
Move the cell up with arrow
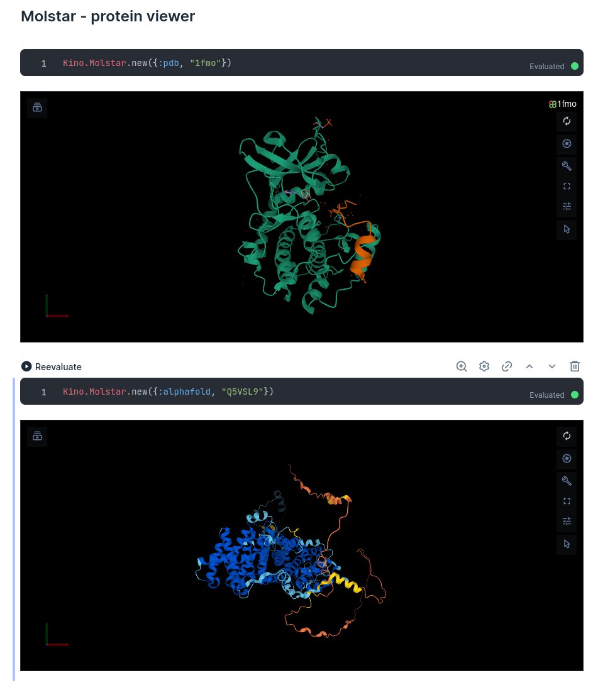[x=529, y=366]
